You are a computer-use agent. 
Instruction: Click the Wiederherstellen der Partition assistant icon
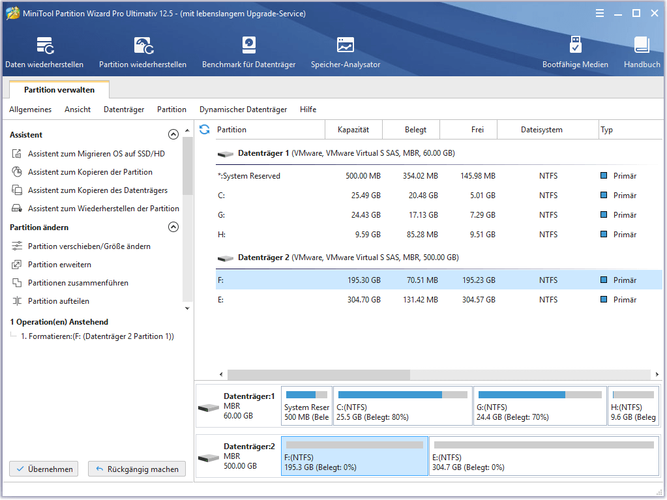16,209
